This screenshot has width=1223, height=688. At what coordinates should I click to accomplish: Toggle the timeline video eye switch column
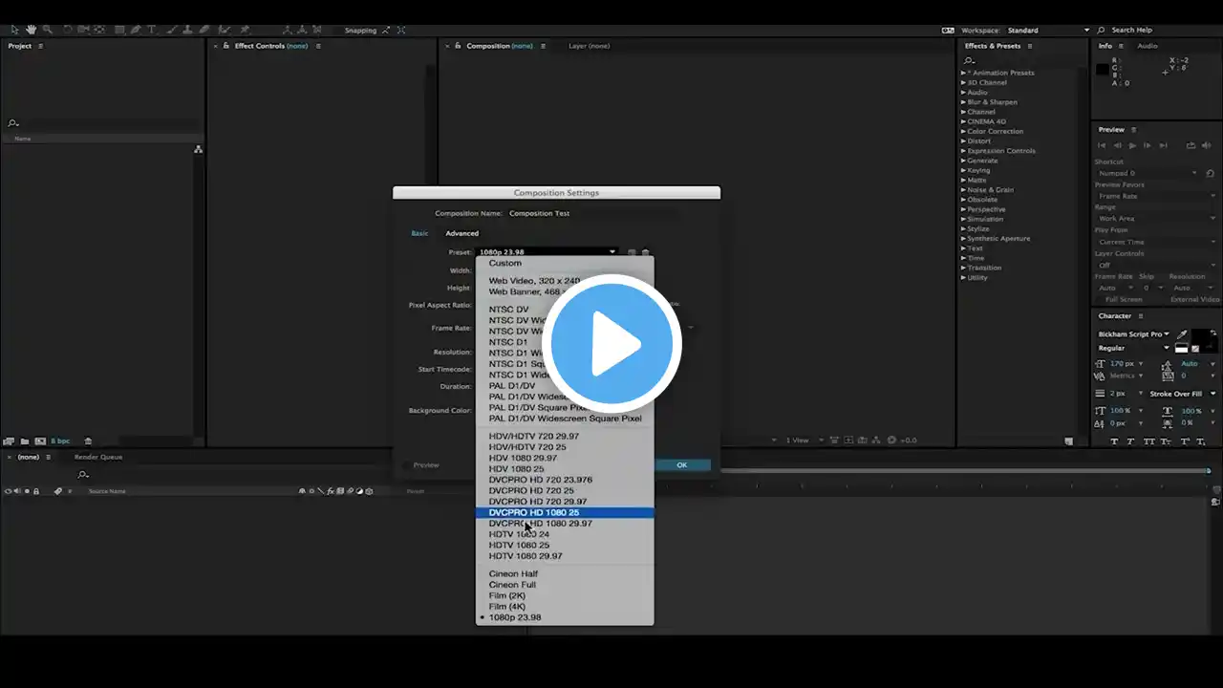(x=8, y=491)
